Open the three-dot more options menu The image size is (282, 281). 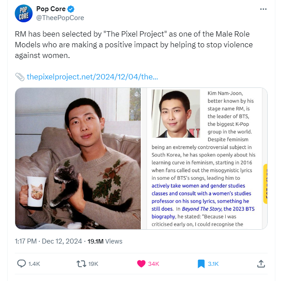263,9
